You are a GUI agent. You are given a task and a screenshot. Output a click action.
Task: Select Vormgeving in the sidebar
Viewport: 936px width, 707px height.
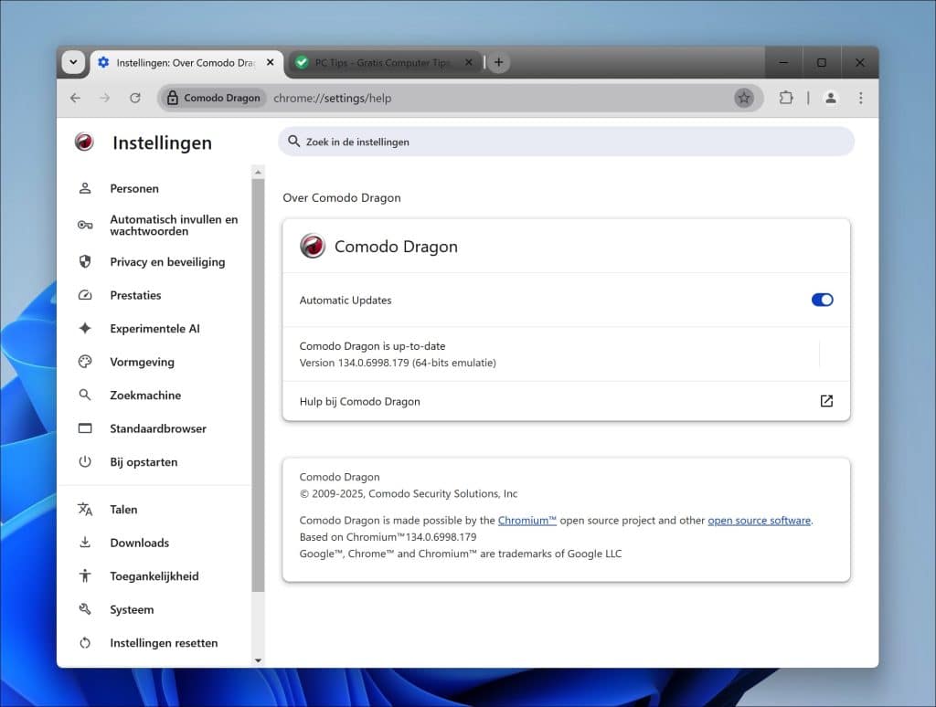point(142,362)
